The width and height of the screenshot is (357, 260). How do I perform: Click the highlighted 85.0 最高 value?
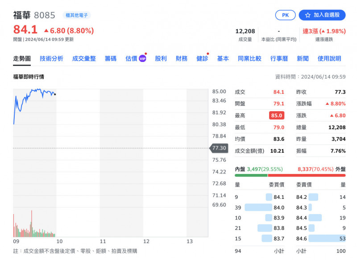pos(277,116)
